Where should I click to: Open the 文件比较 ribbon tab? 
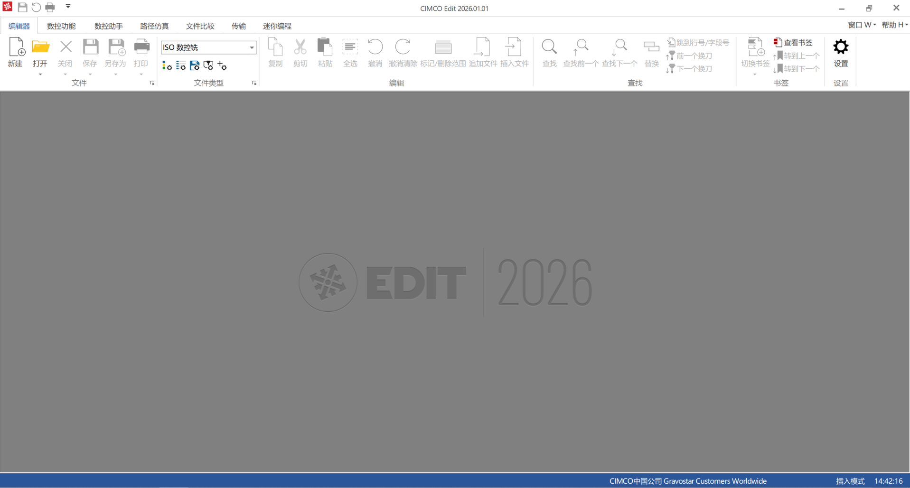[x=200, y=26]
